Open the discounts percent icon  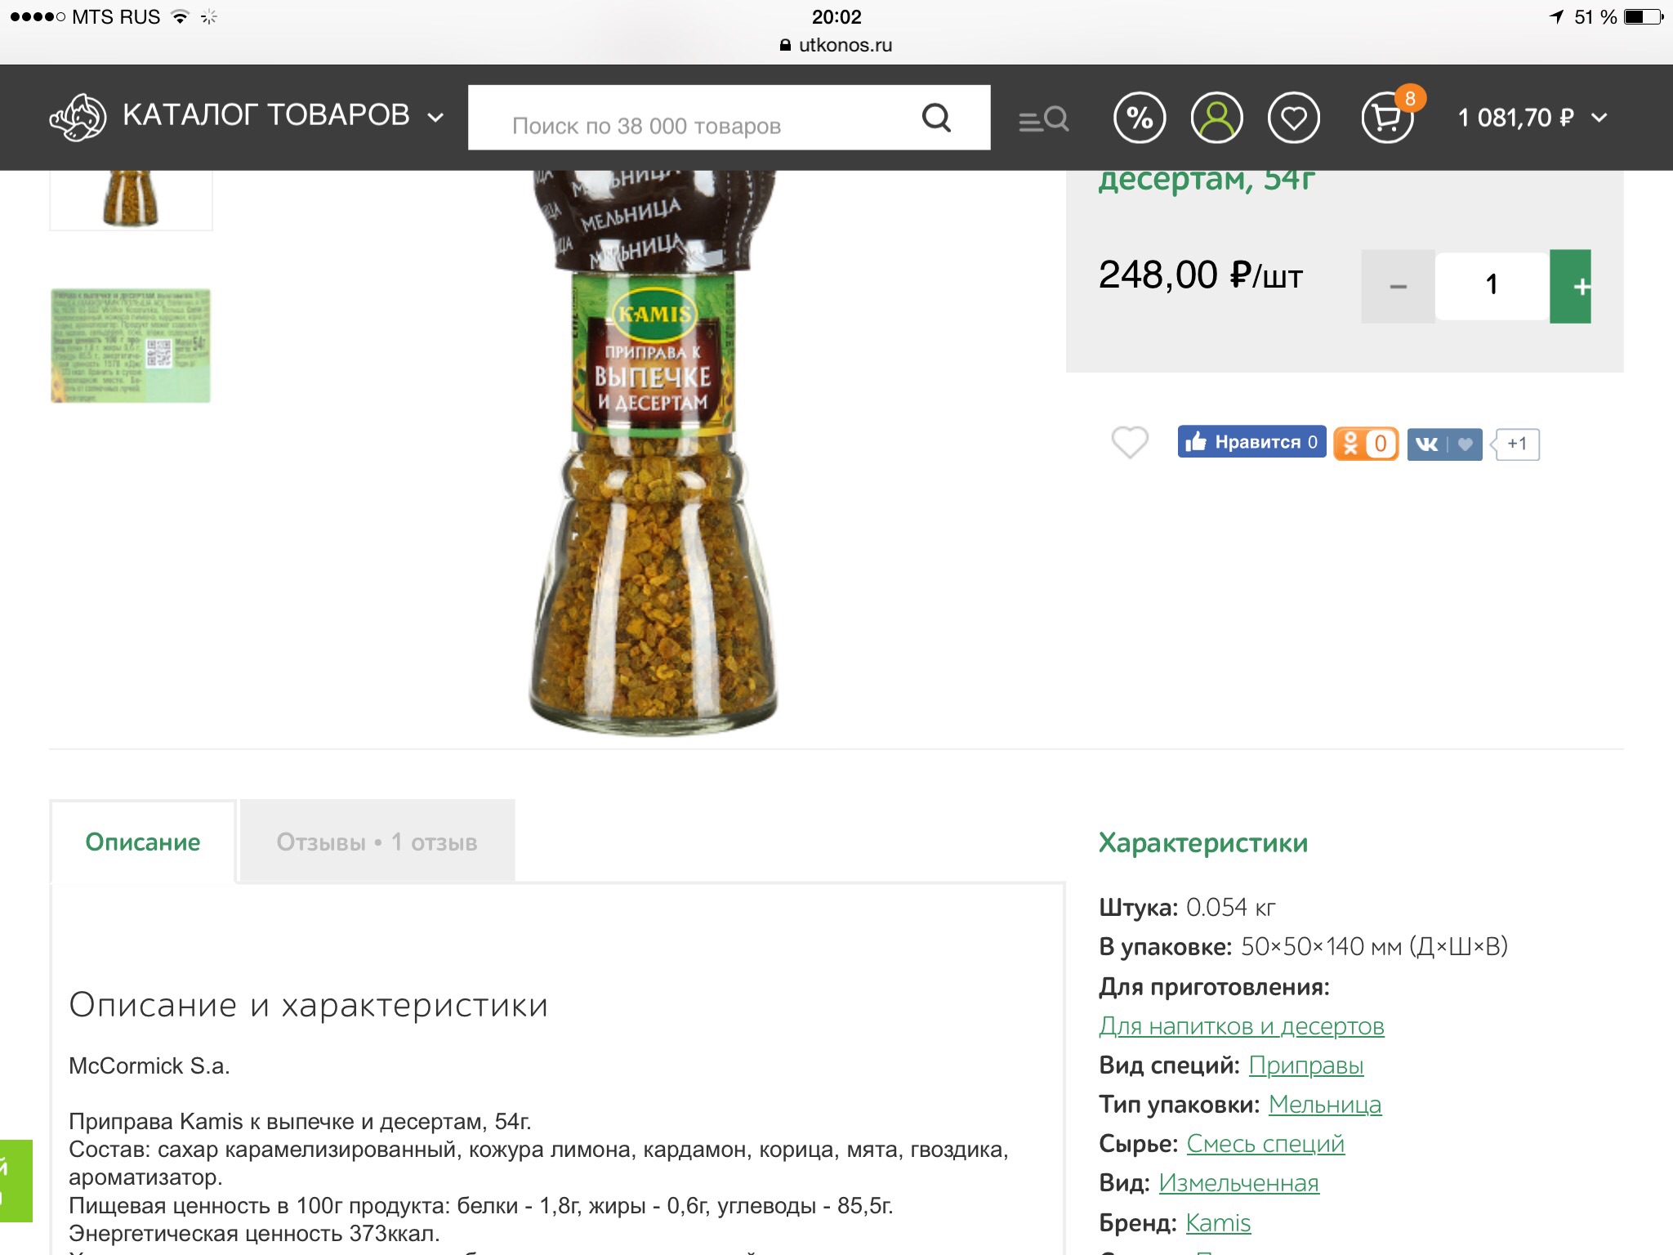(x=1139, y=118)
